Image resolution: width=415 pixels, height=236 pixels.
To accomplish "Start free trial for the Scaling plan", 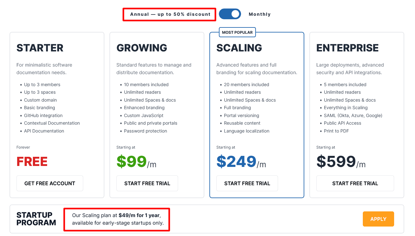I will 247,183.
